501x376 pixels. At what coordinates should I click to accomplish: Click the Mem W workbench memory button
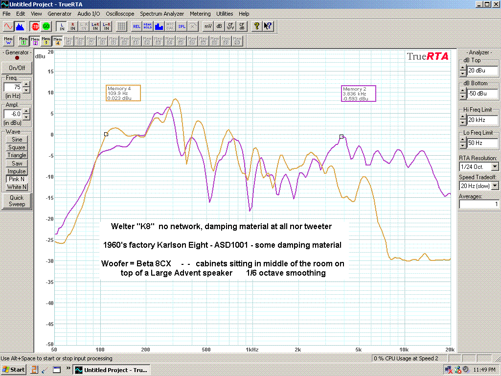[8, 41]
